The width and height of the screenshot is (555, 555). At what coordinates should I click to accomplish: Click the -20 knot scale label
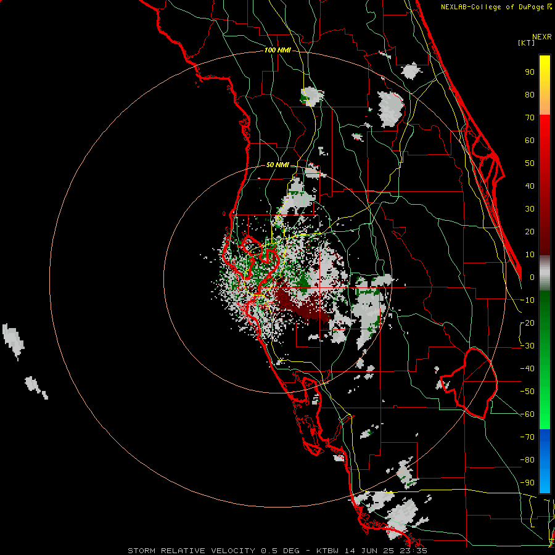click(x=527, y=323)
